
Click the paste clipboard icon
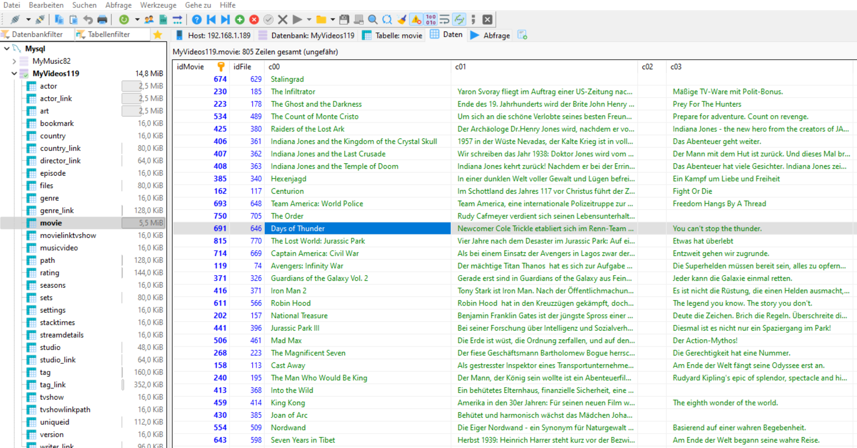(73, 19)
